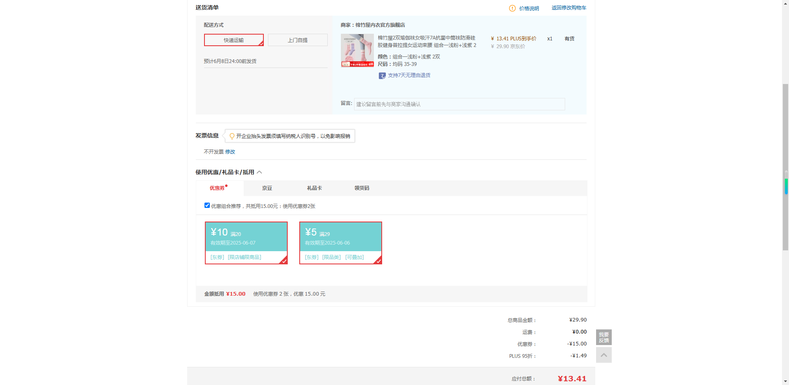
Task: Click 金额抵用 ¥15.00 amount
Action: coord(236,294)
